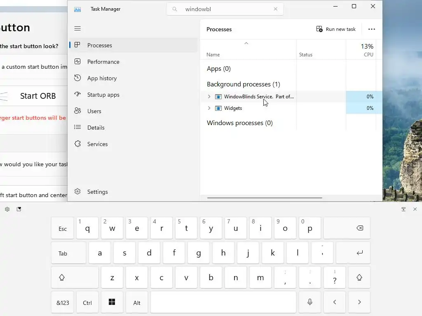Open the Performance page
This screenshot has width=422, height=316.
[x=134, y=62]
